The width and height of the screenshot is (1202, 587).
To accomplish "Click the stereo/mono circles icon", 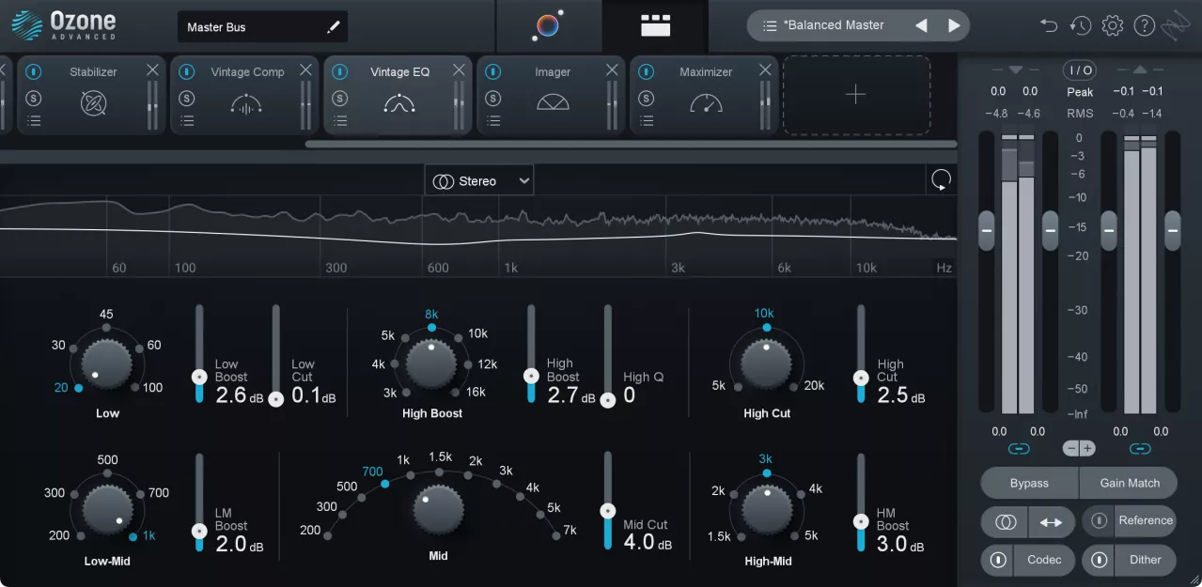I will pos(1005,521).
